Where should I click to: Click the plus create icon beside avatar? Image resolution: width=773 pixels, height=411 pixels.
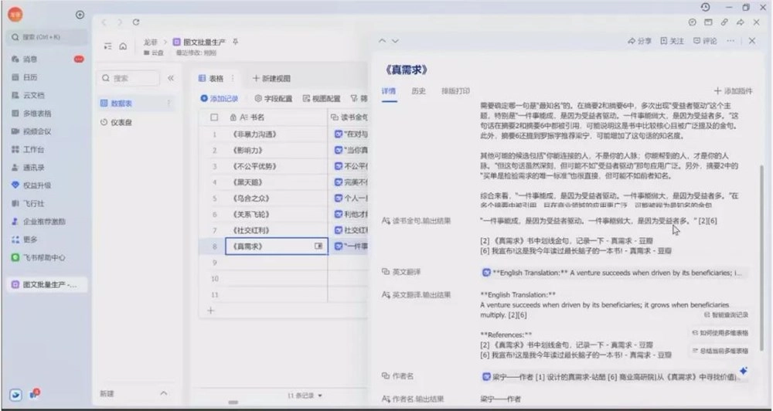point(80,15)
